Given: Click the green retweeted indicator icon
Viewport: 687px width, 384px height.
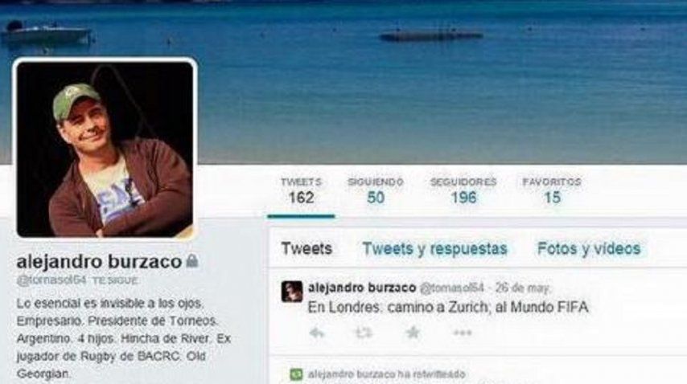Looking at the screenshot, I should point(296,374).
